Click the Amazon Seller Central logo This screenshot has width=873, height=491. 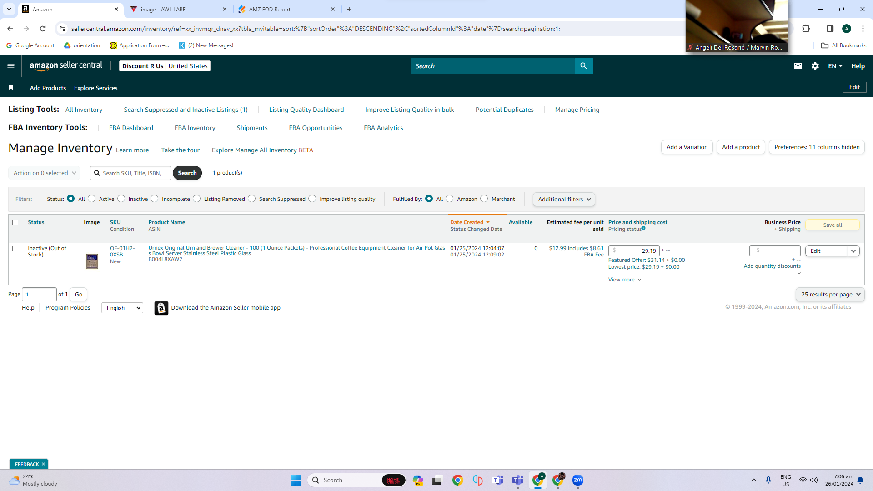(x=66, y=66)
